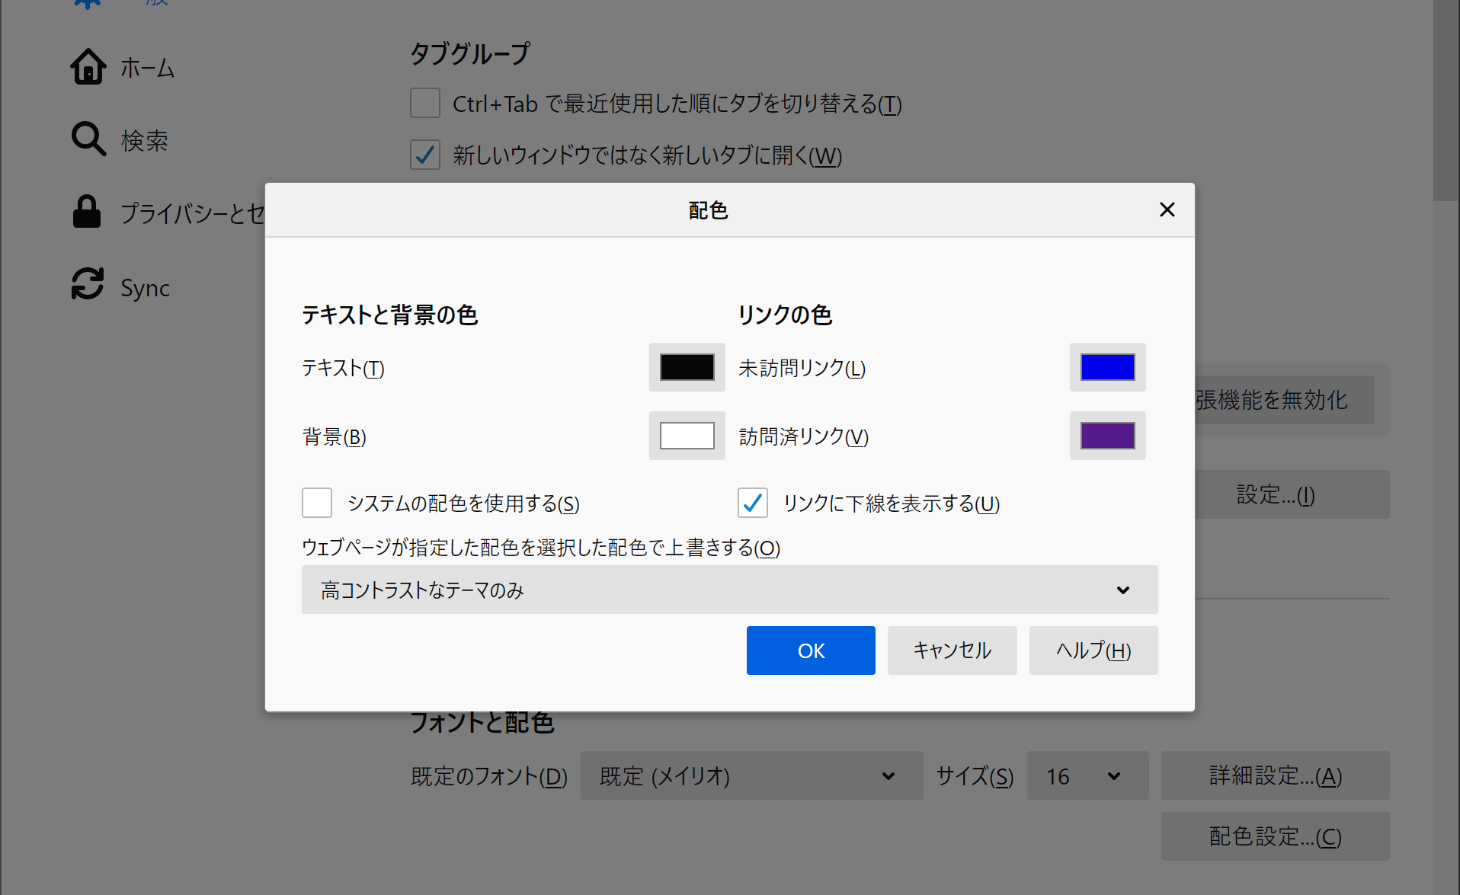
Task: Click the キャンセル button
Action: [x=952, y=650]
